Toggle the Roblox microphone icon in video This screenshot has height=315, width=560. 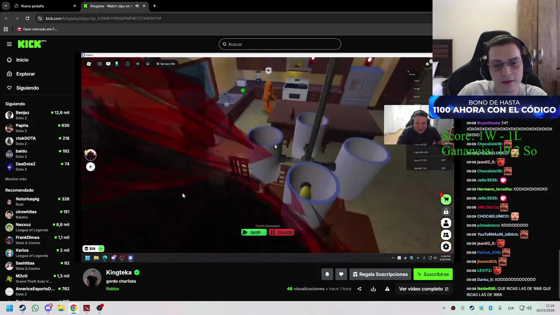[117, 64]
